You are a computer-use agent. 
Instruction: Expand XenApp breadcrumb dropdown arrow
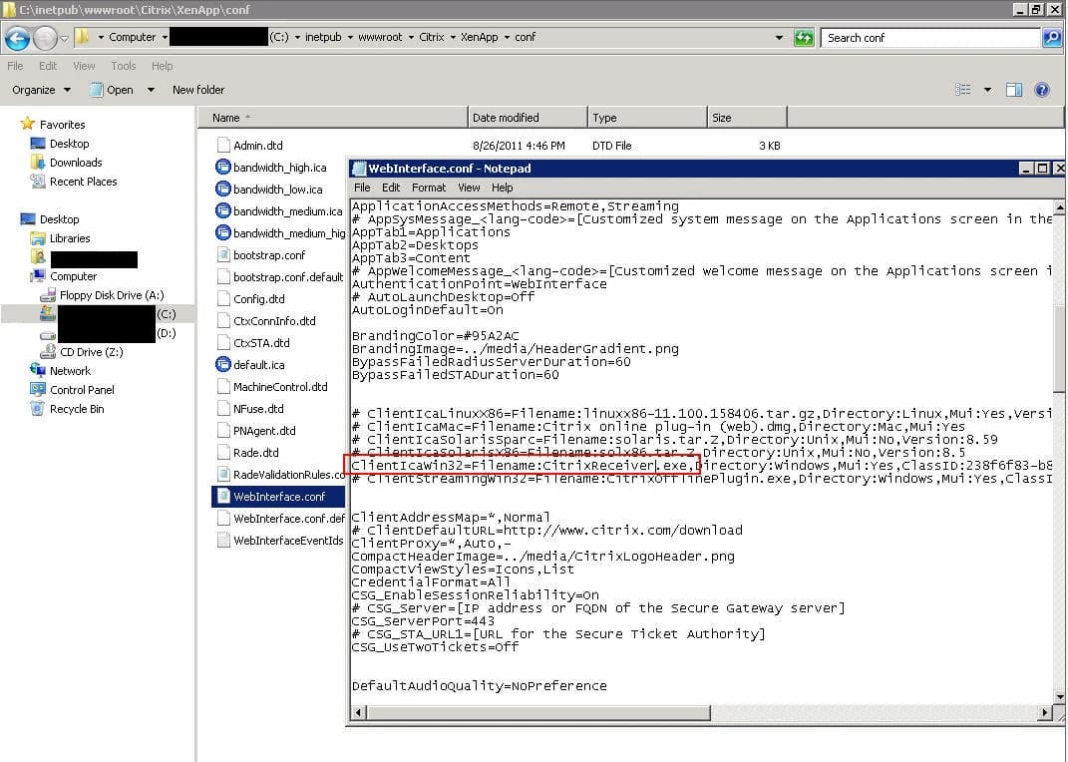click(507, 38)
